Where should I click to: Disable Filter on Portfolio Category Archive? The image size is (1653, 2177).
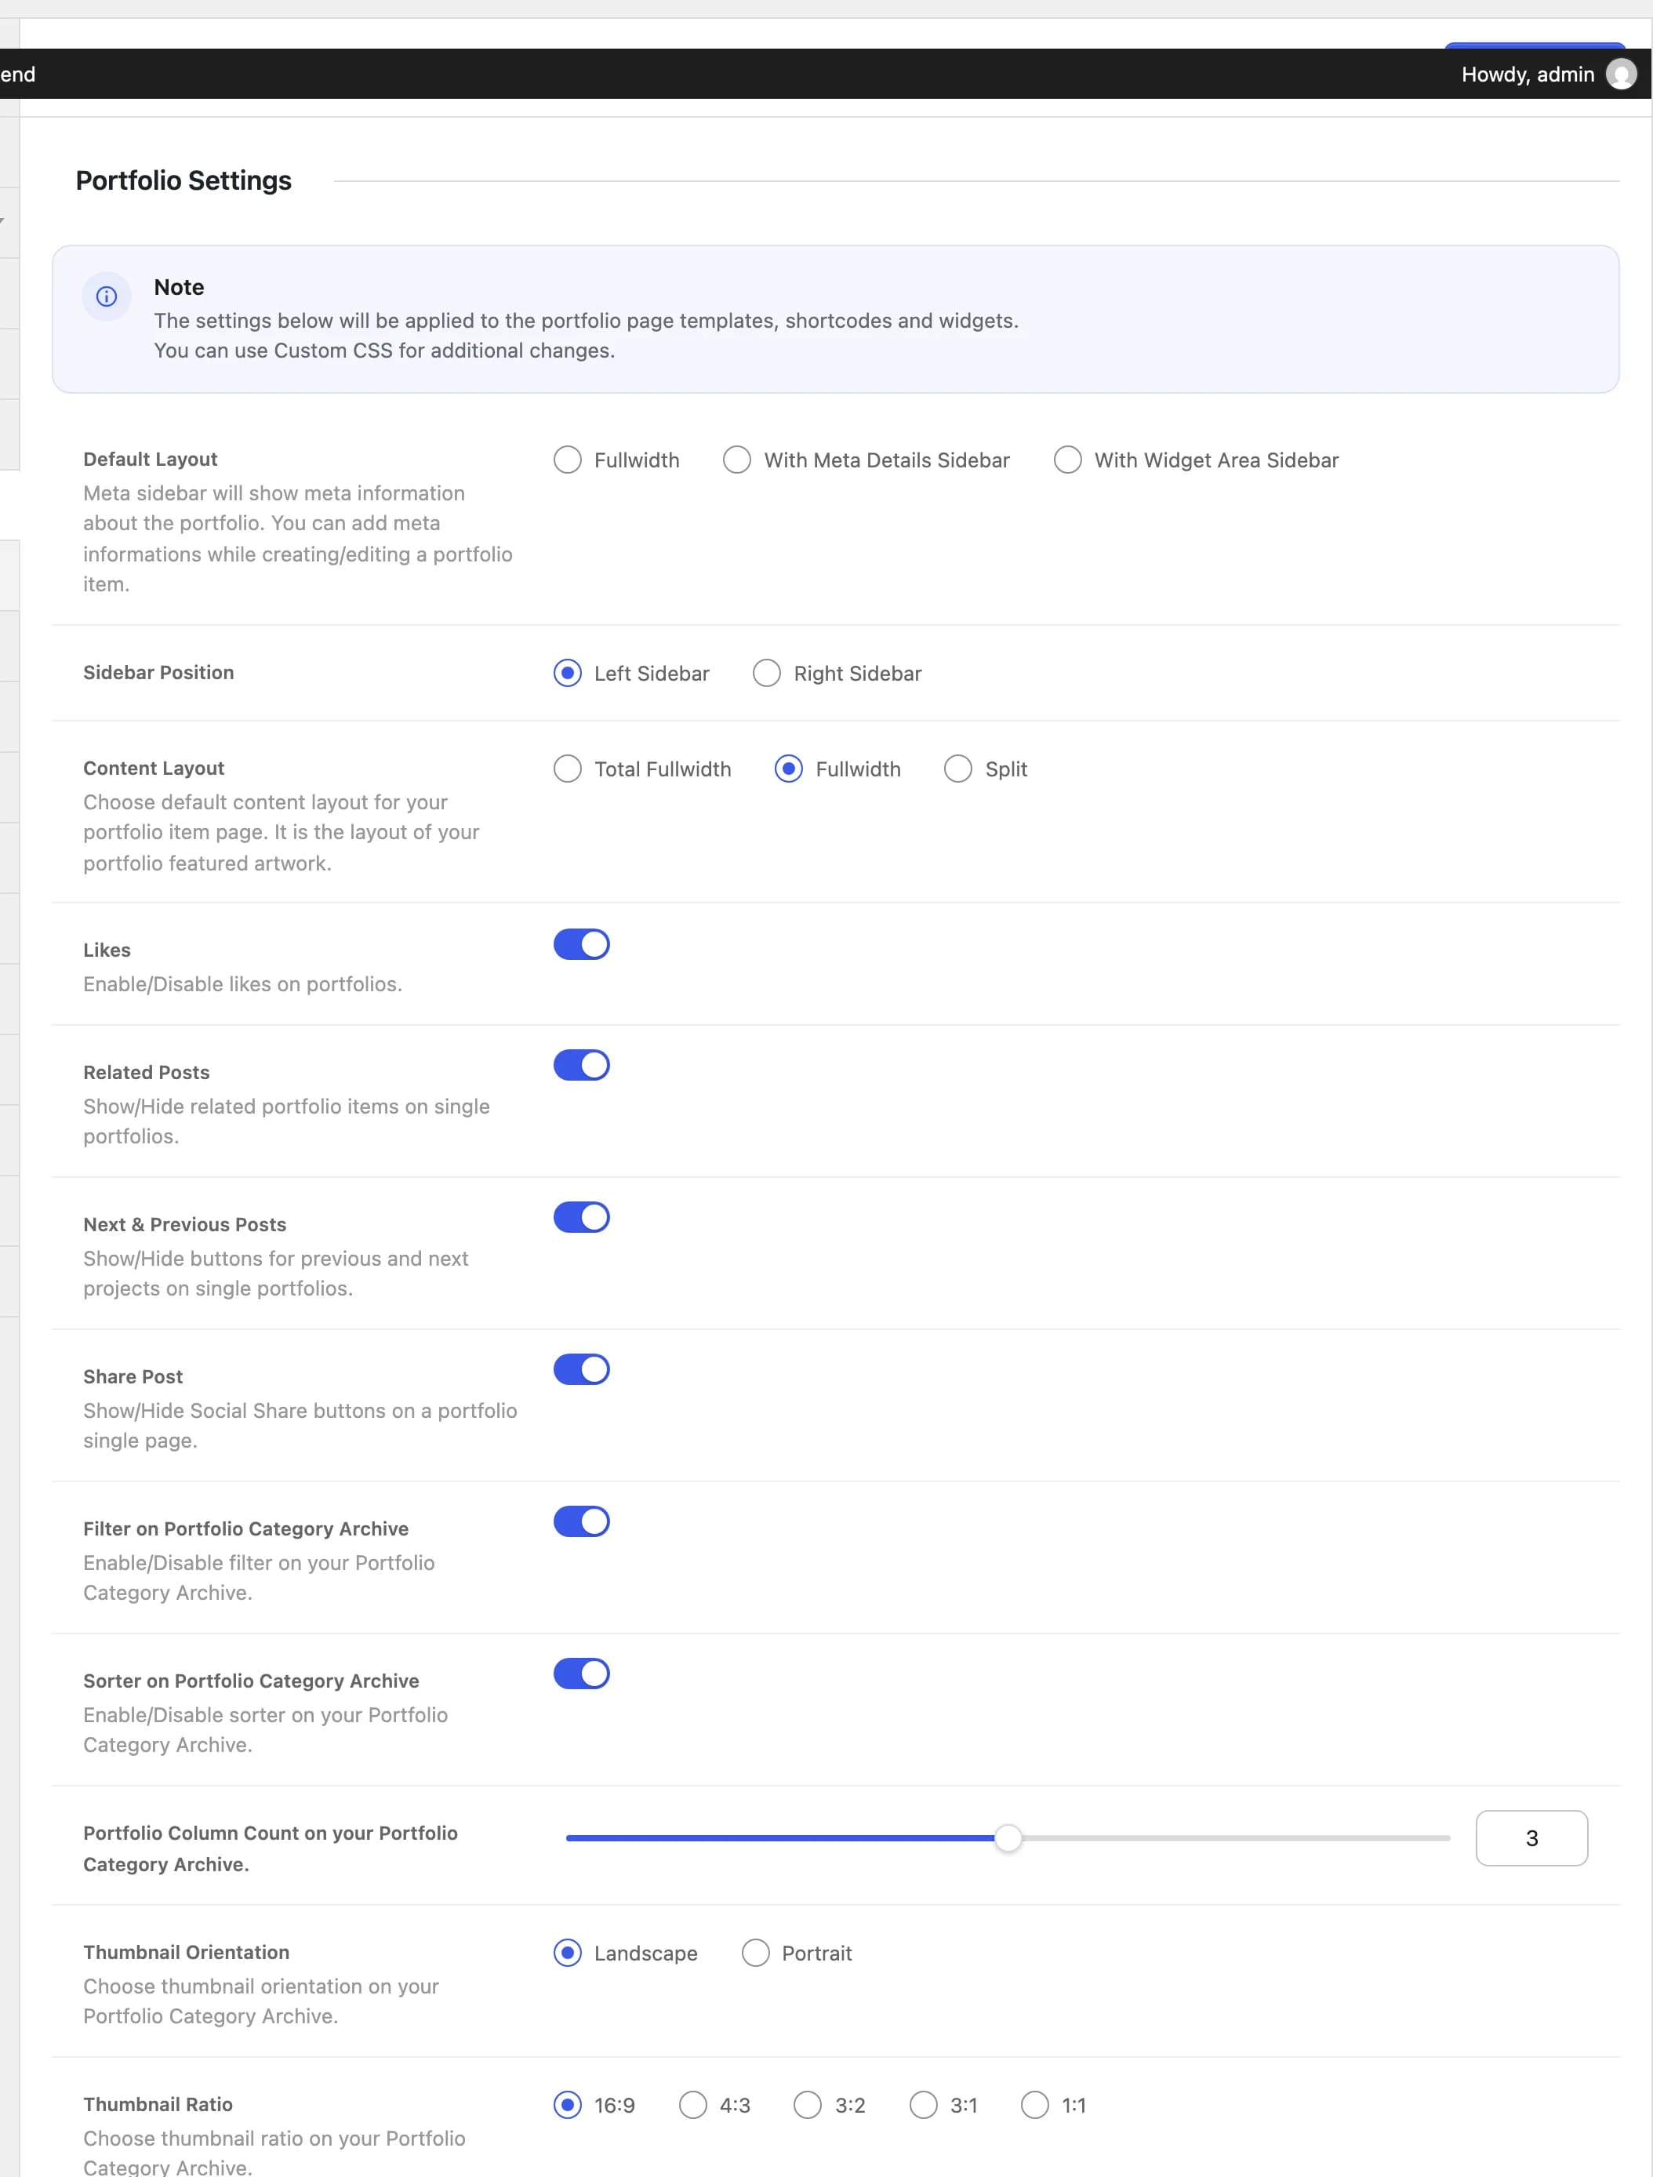[x=582, y=1521]
